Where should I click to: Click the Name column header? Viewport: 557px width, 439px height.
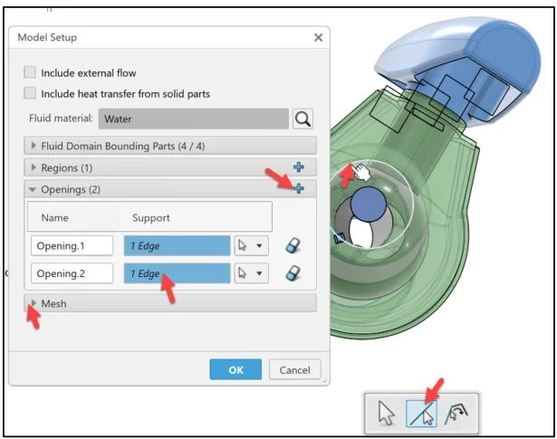(54, 217)
